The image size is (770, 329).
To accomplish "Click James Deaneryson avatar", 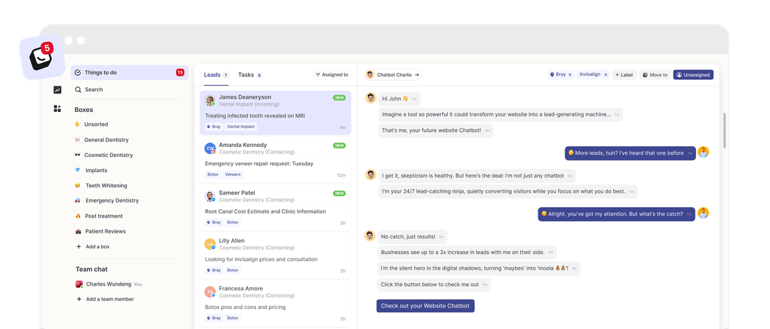I will pyautogui.click(x=210, y=101).
